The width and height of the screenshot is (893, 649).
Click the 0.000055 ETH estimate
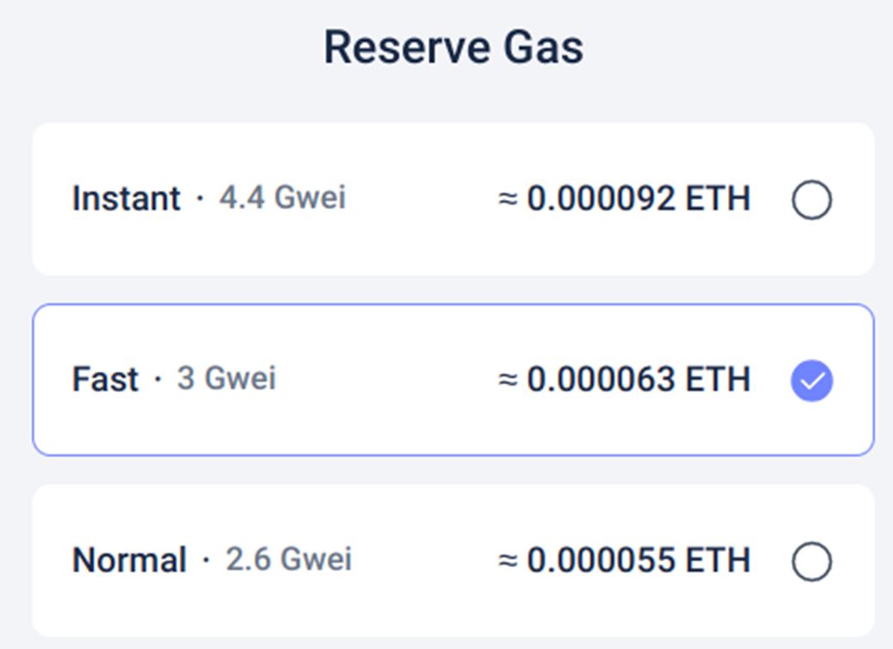coord(627,560)
